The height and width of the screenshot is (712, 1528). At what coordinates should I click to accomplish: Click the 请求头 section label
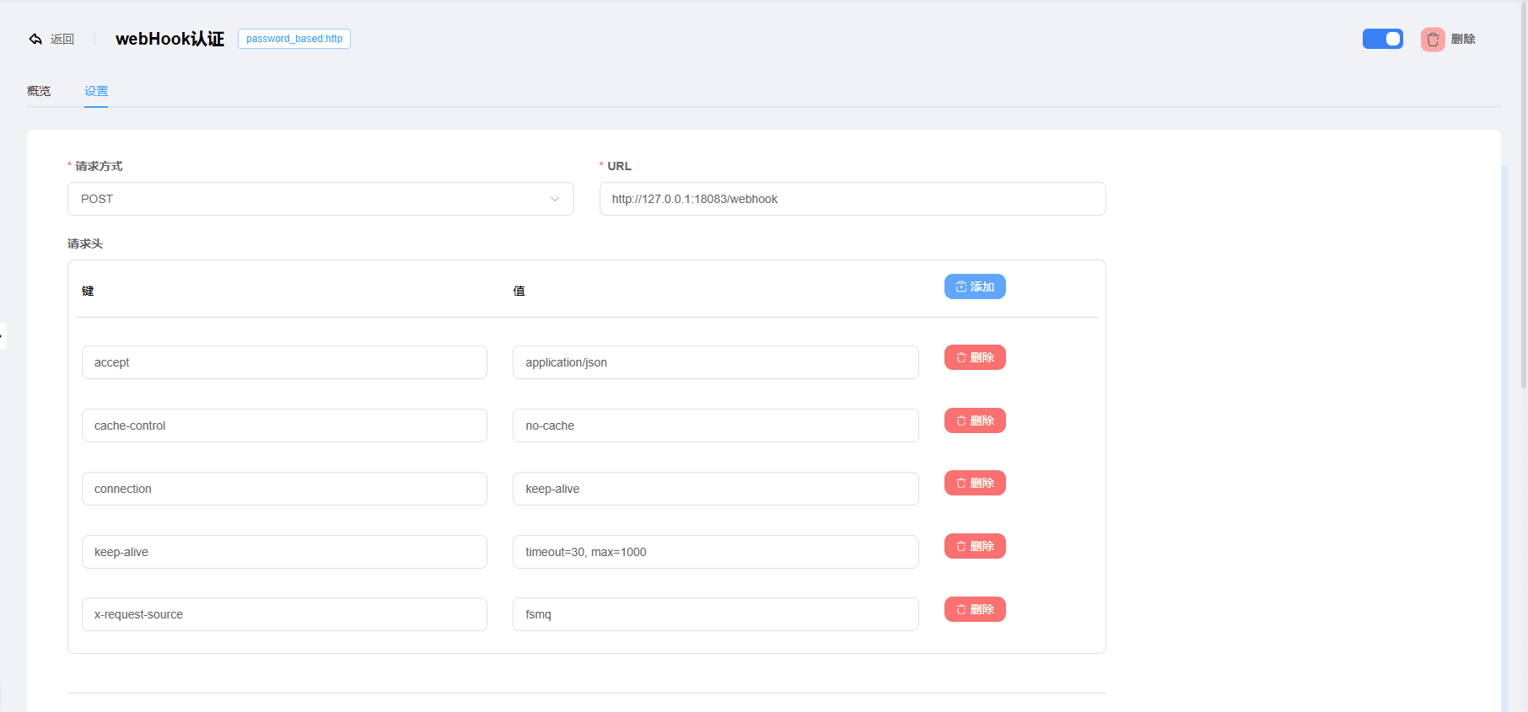pos(85,244)
